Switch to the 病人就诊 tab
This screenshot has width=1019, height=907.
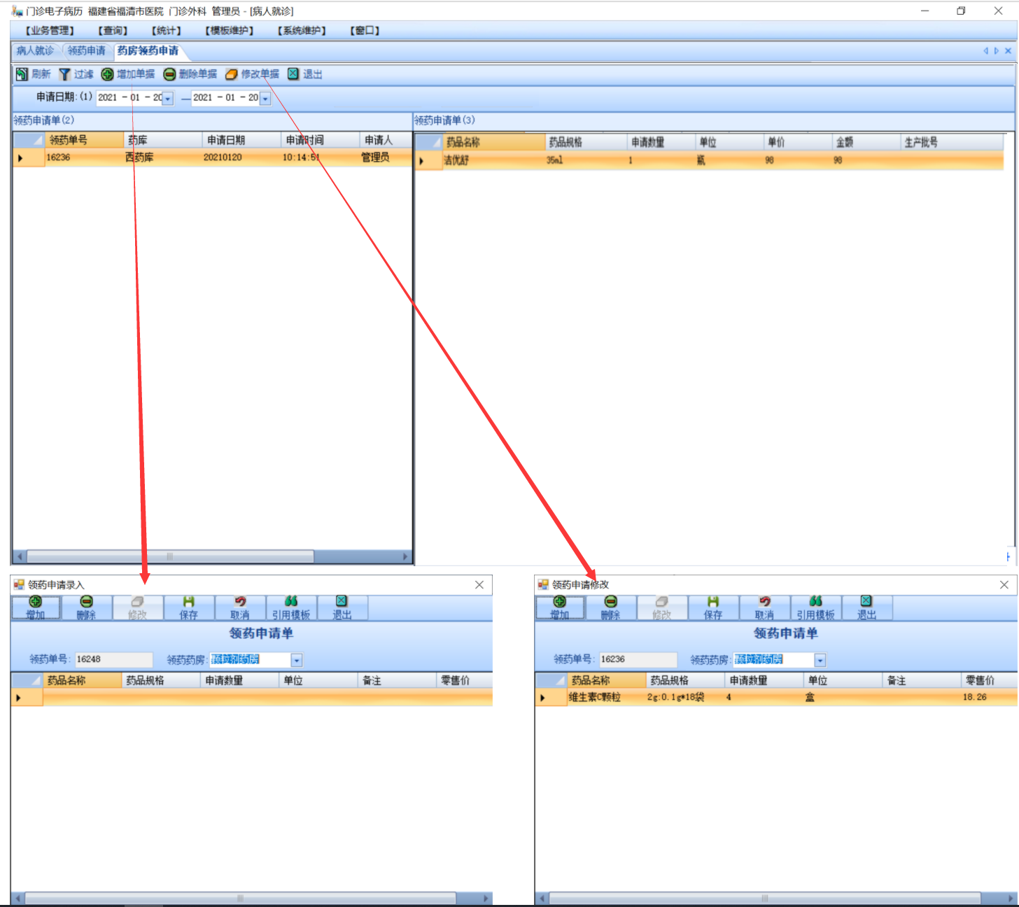pyautogui.click(x=35, y=51)
